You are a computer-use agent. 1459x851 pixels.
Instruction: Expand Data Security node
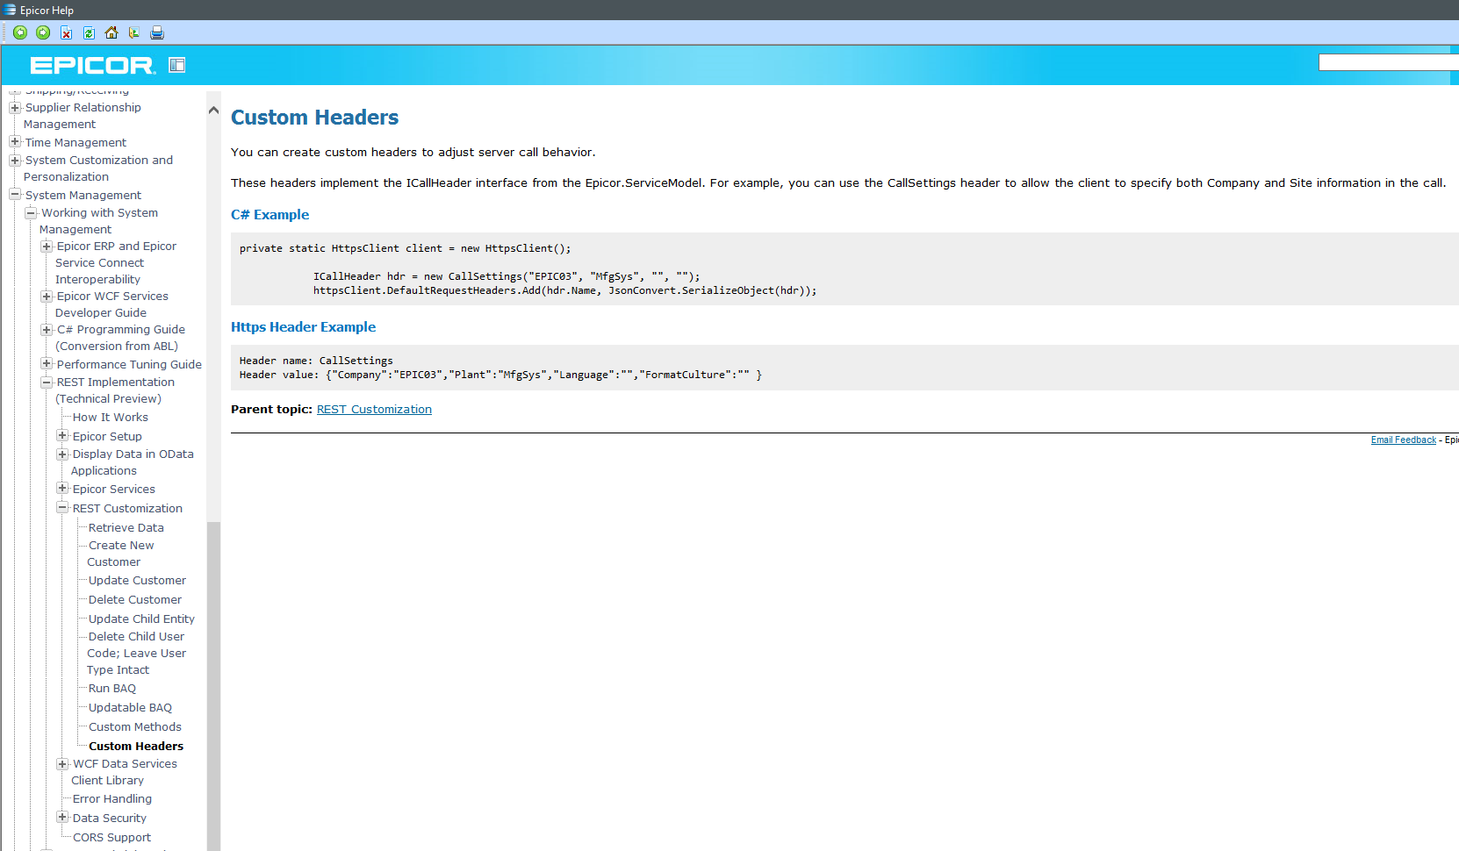(62, 817)
